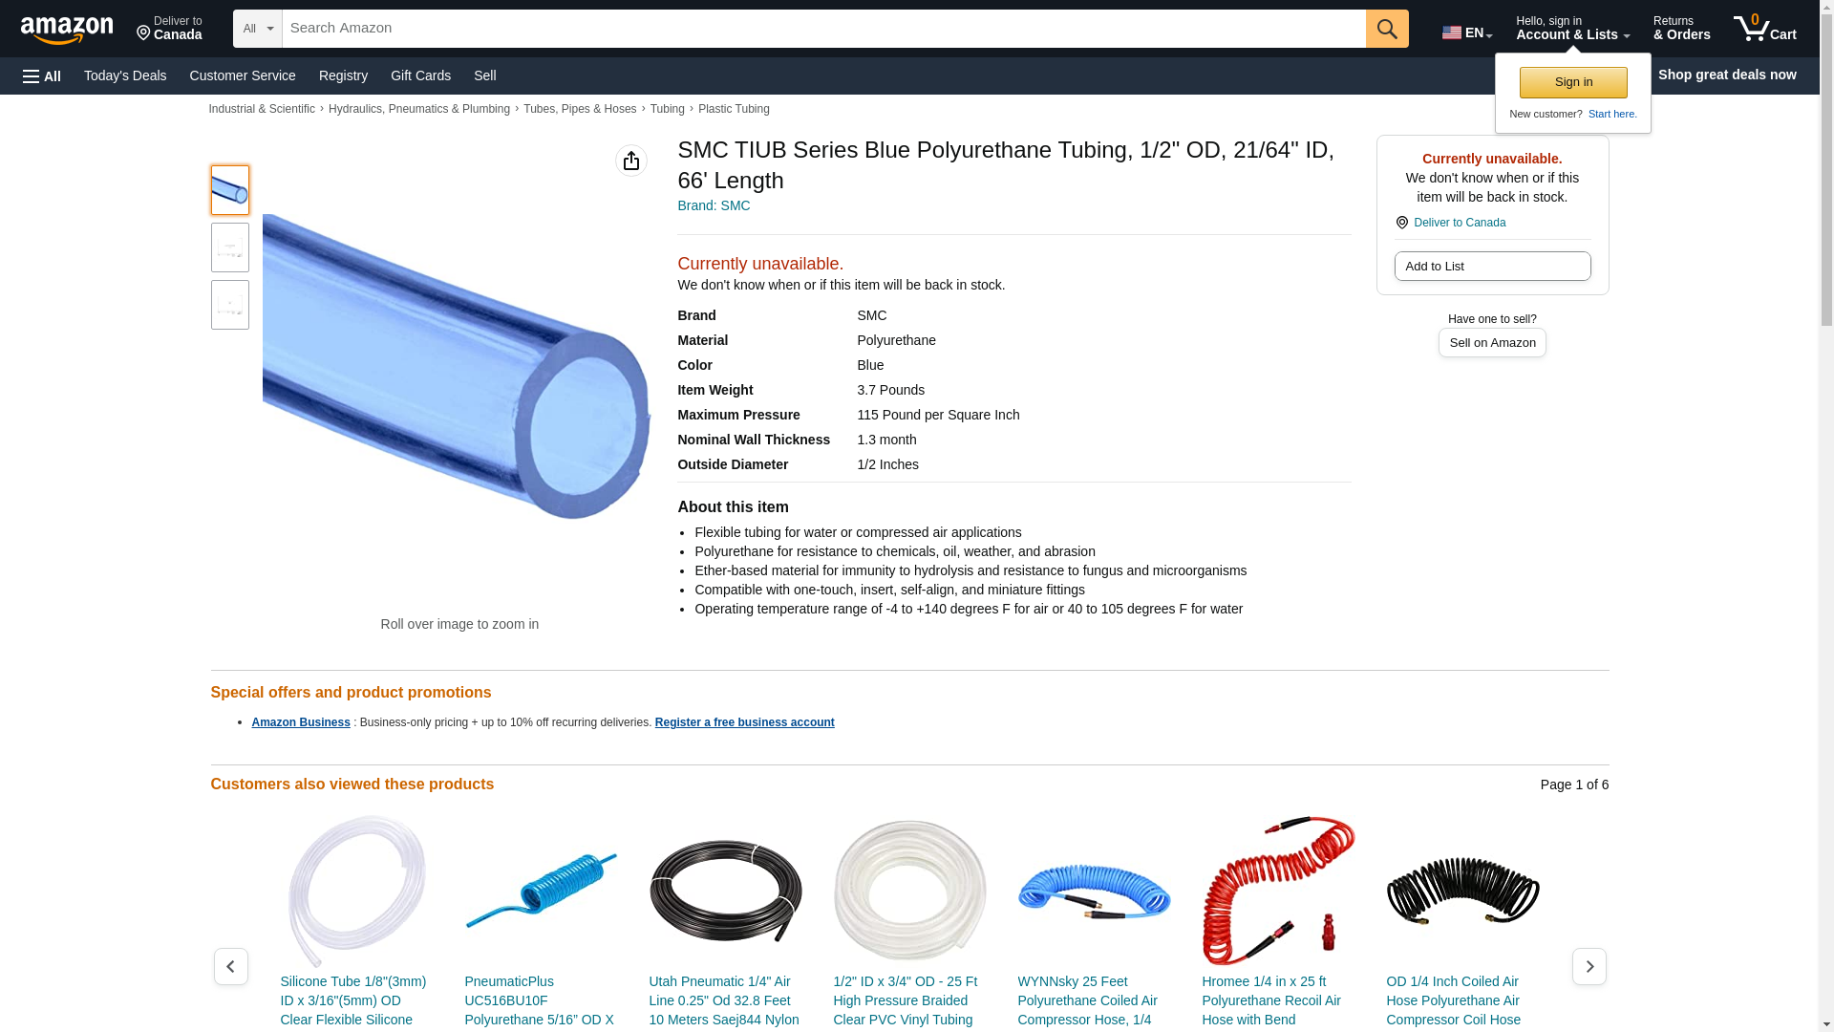Image resolution: width=1834 pixels, height=1032 pixels.
Task: Click the share icon on product image
Action: [x=630, y=161]
